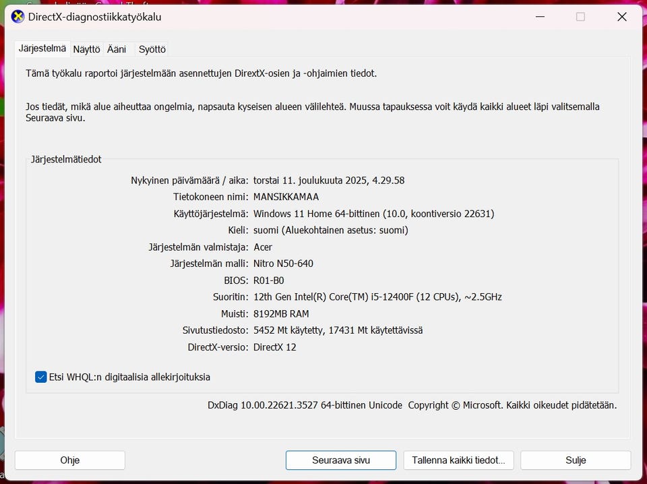Click the Järjestelmän valmistaja label
Image resolution: width=647 pixels, height=484 pixels.
(x=198, y=247)
